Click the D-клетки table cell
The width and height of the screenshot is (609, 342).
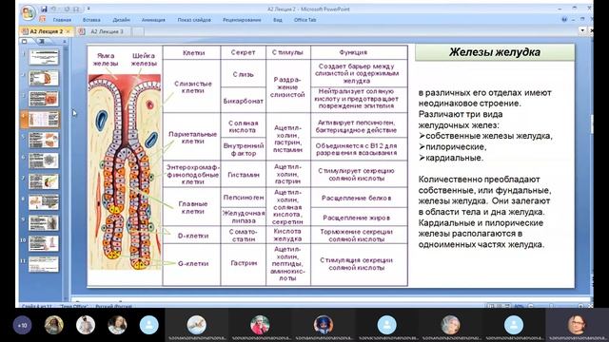(x=192, y=236)
